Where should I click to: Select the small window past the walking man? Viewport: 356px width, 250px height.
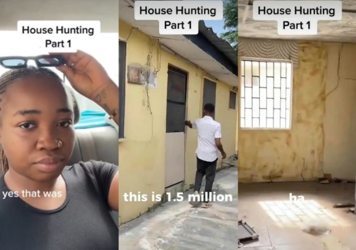(233, 100)
